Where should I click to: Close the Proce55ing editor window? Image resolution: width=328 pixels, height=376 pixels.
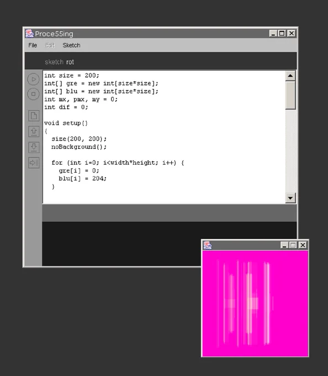coord(292,34)
